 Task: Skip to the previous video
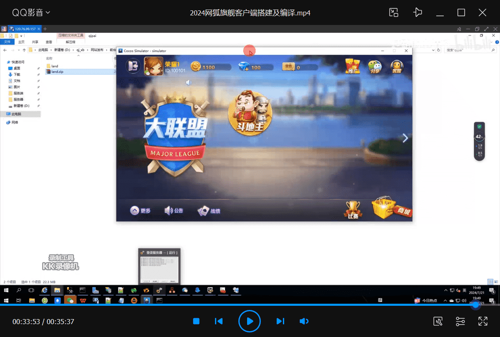[x=218, y=321]
